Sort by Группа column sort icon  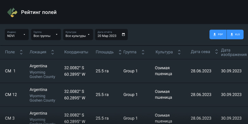143,52
